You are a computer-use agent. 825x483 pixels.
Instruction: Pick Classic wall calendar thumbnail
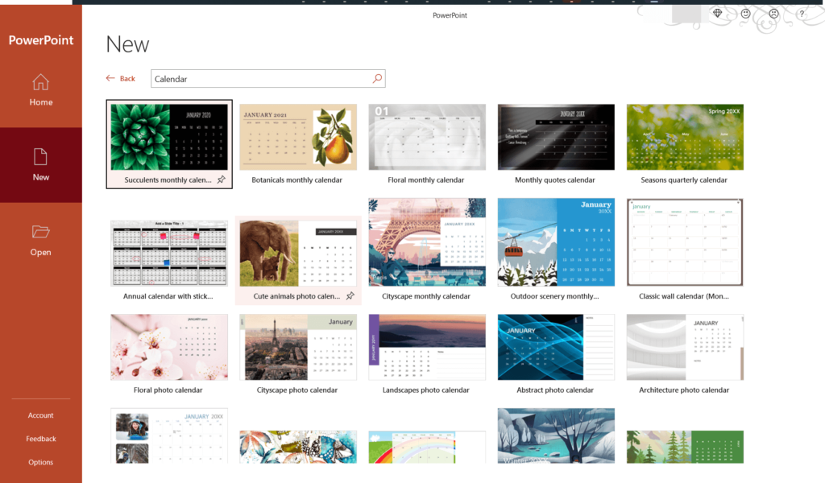(x=685, y=242)
